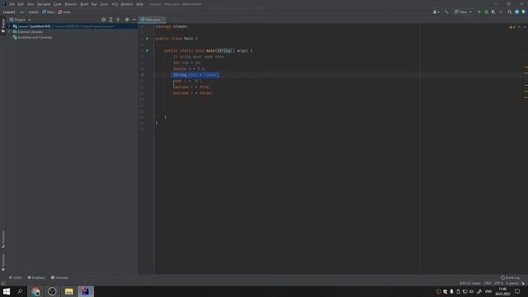Expand External Libraries node
The height and width of the screenshot is (297, 528).
9,31
